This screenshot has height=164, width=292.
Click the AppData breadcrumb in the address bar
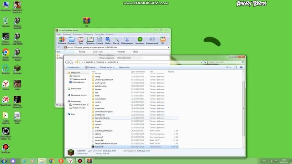click(x=89, y=62)
